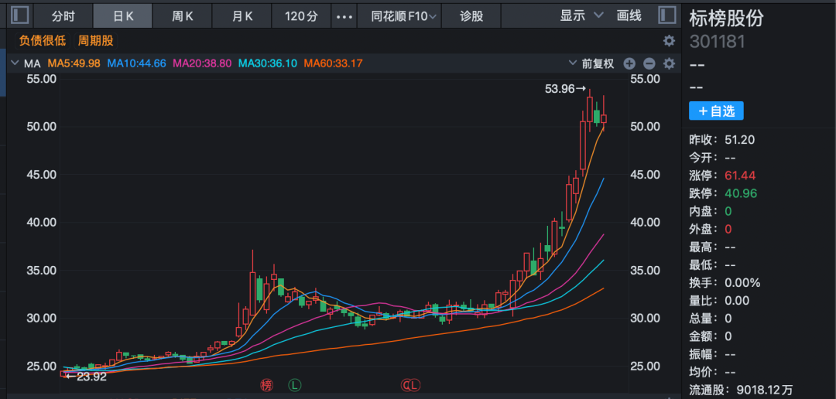Toggle the right sidebar panel icon
Image resolution: width=836 pixels, height=399 pixels.
666,15
